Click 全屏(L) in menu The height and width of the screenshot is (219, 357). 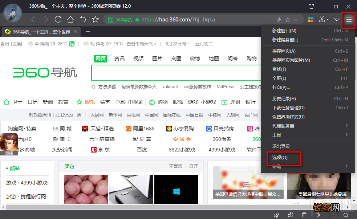(308, 78)
